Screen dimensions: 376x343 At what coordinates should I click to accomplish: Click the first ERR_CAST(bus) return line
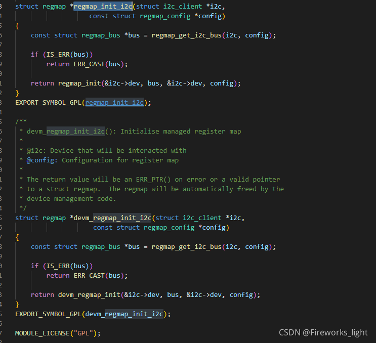(x=87, y=64)
